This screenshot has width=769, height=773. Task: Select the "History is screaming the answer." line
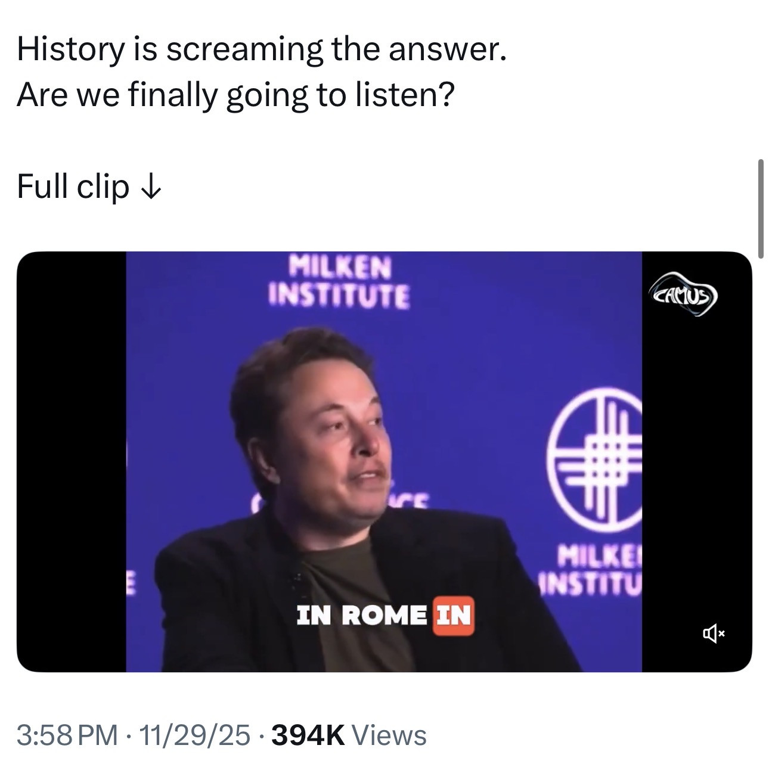point(261,49)
